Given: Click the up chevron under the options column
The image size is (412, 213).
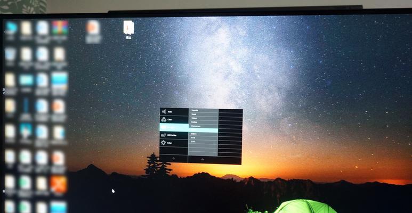Looking at the screenshot, I should pos(203,159).
